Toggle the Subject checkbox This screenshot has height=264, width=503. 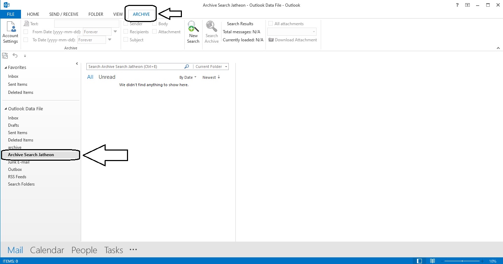tap(126, 40)
